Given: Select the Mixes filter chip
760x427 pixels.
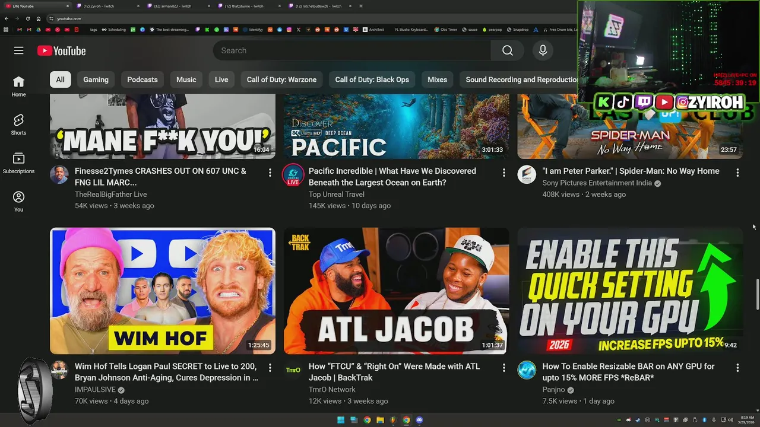Looking at the screenshot, I should point(437,79).
